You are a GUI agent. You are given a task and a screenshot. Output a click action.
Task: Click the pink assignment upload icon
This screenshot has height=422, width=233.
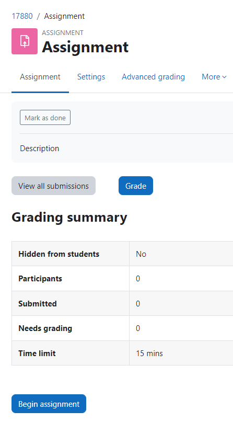(25, 41)
